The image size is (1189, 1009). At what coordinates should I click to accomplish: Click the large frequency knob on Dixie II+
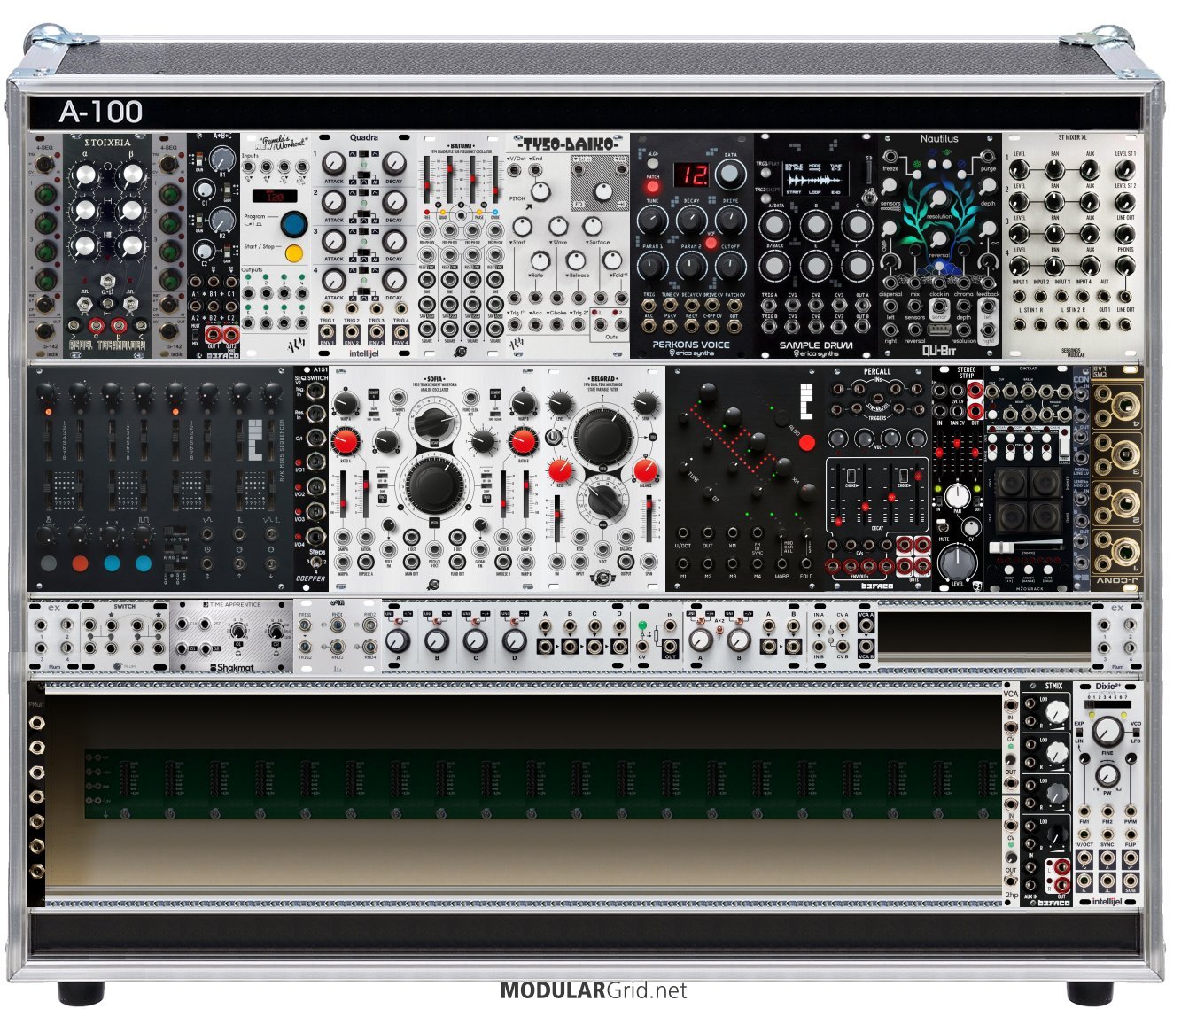(1107, 732)
